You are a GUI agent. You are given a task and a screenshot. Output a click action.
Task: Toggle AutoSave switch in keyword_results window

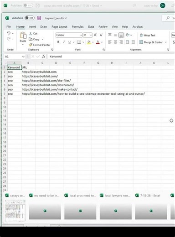[30, 18]
